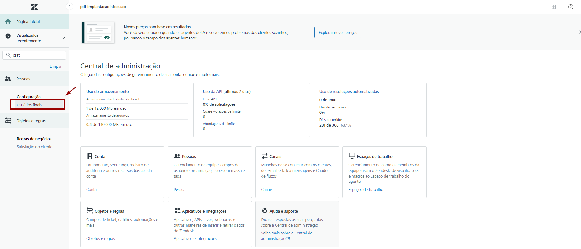581x249 pixels.
Task: Collapse the sidebar with the chevron button
Action: click(70, 7)
